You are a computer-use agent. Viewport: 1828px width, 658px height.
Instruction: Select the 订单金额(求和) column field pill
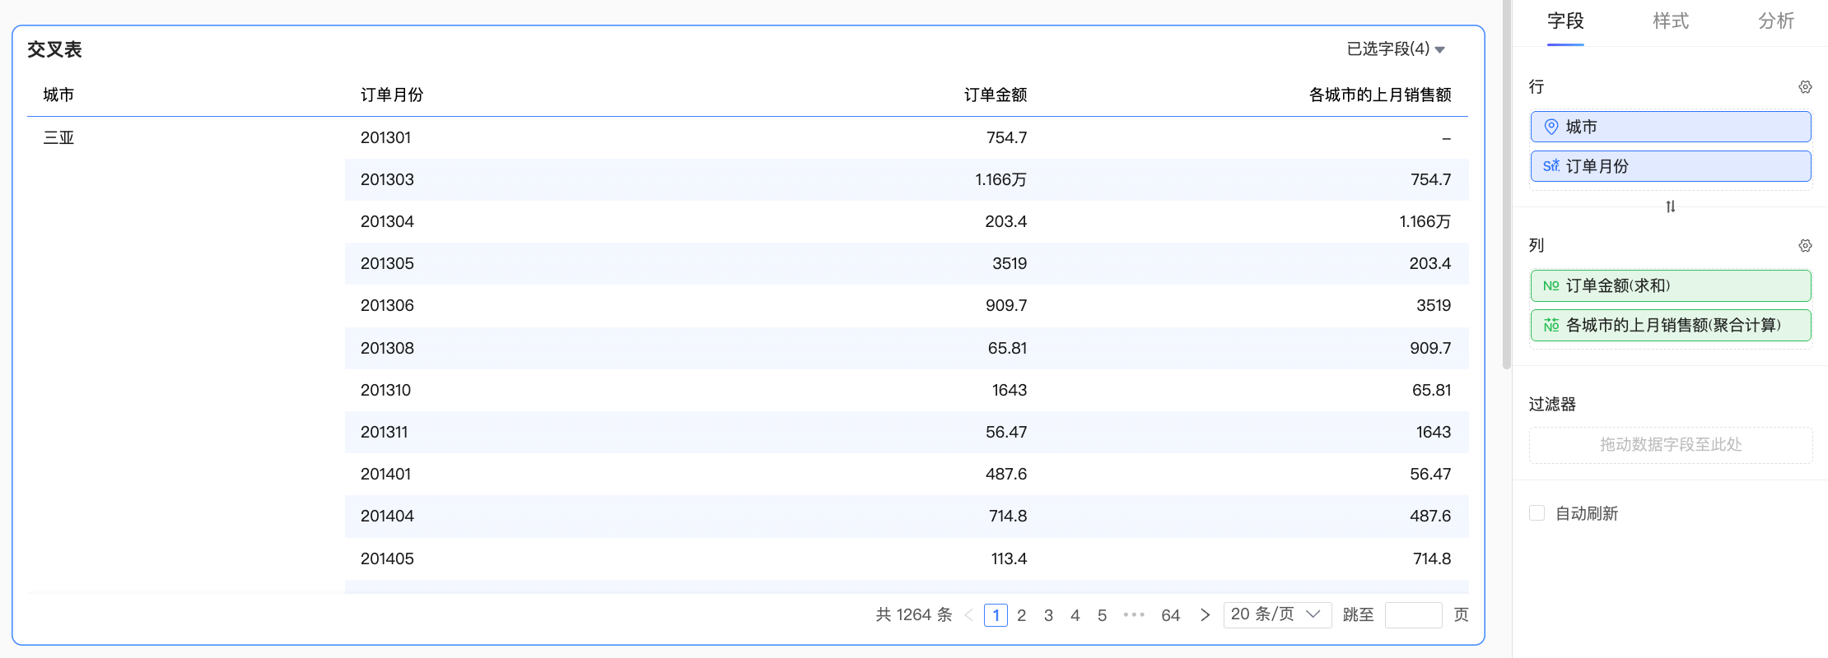pyautogui.click(x=1671, y=286)
